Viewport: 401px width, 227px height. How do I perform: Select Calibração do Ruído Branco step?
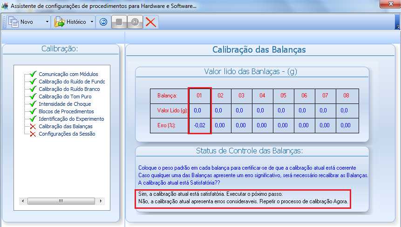(x=69, y=89)
